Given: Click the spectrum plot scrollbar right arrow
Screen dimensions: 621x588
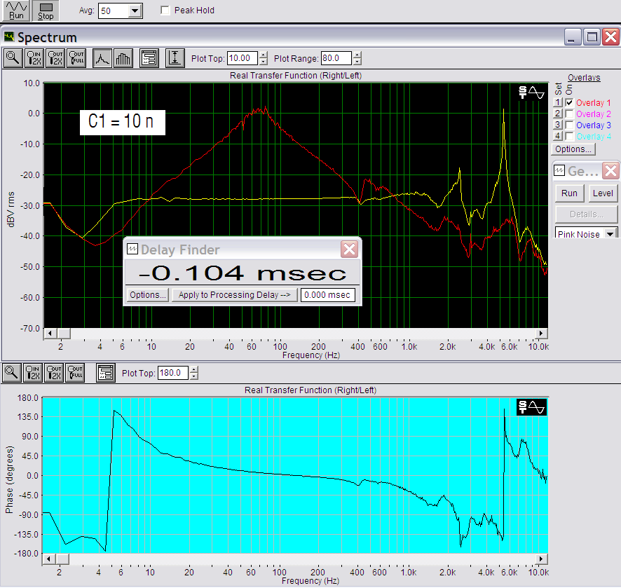Looking at the screenshot, I should tap(541, 334).
